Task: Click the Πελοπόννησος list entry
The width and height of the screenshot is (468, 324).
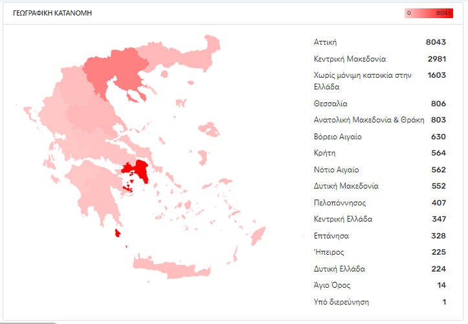Action: (380, 203)
